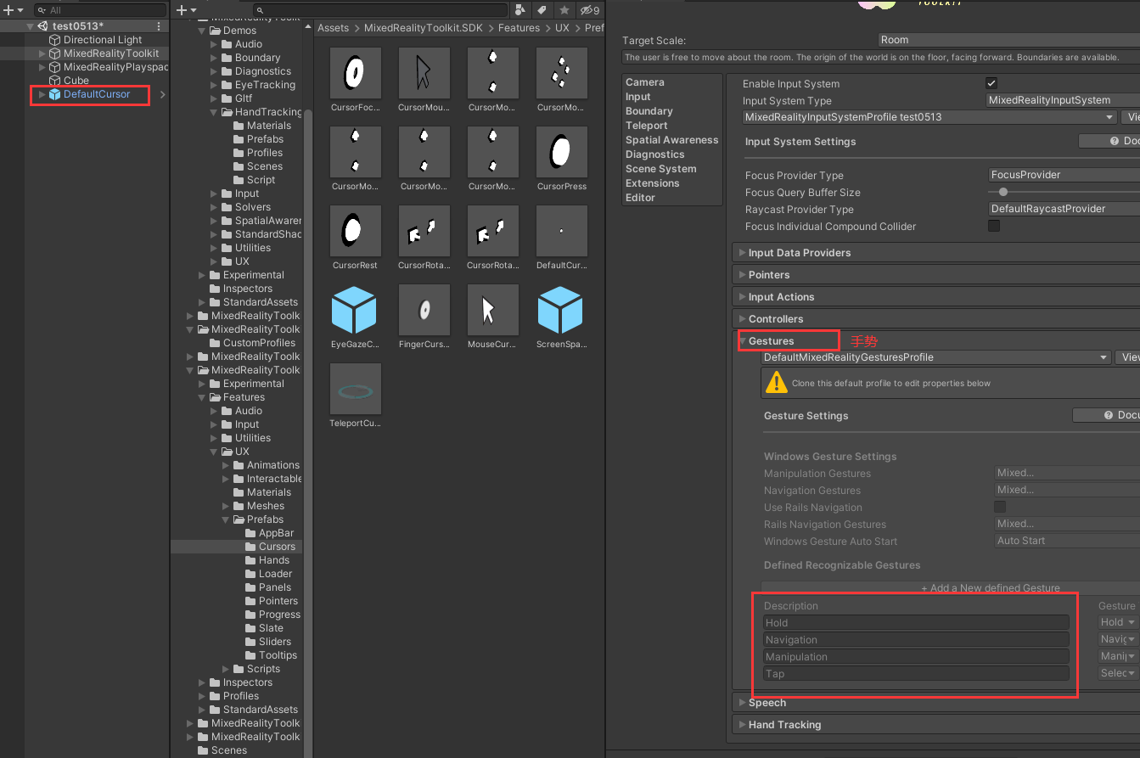Toggle the Enable Input System checkbox
This screenshot has height=758, width=1140.
(x=991, y=83)
